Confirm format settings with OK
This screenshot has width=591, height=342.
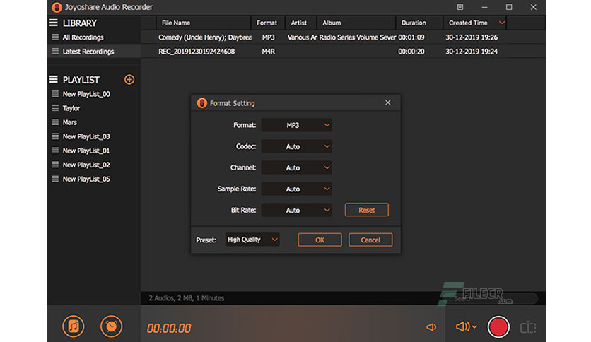tap(320, 240)
